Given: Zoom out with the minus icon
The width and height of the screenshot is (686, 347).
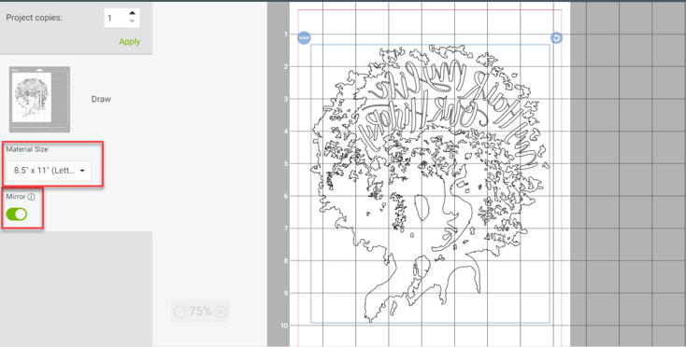Looking at the screenshot, I should click(x=179, y=312).
